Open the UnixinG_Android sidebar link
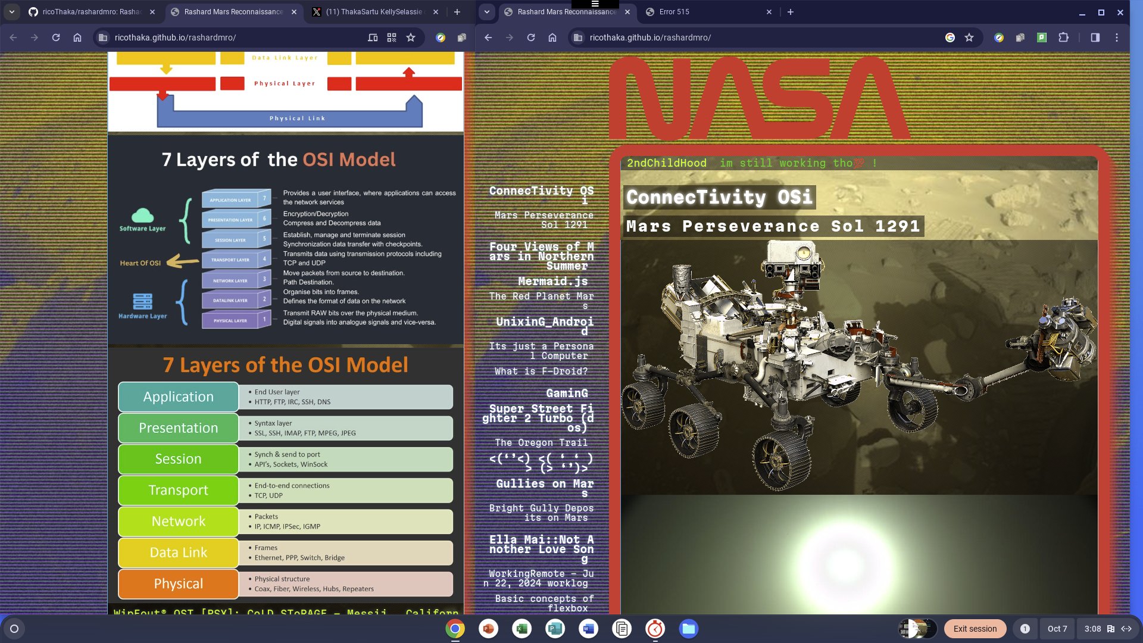The image size is (1143, 643). pos(544,326)
